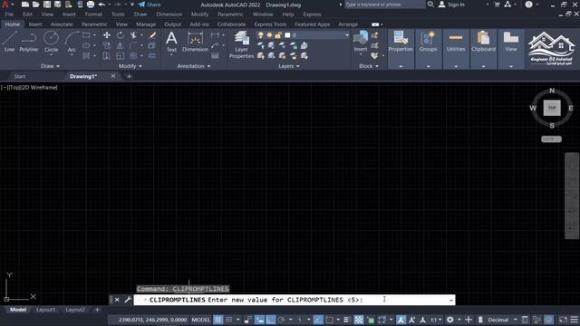Open the layer name dropdown
Viewport: 580px width, 326px height.
click(x=347, y=35)
